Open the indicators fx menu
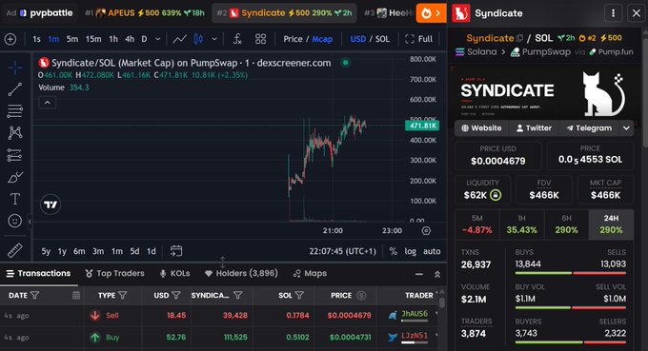The height and width of the screenshot is (351, 648). tap(237, 39)
